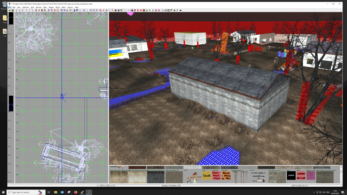Image resolution: width=347 pixels, height=195 pixels.
Task: Click the X view toolbar button
Action: (91, 10)
